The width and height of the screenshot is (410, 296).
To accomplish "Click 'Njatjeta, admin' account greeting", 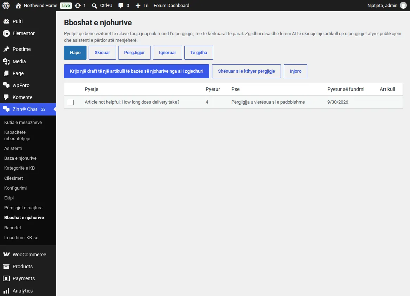I will coord(382,6).
